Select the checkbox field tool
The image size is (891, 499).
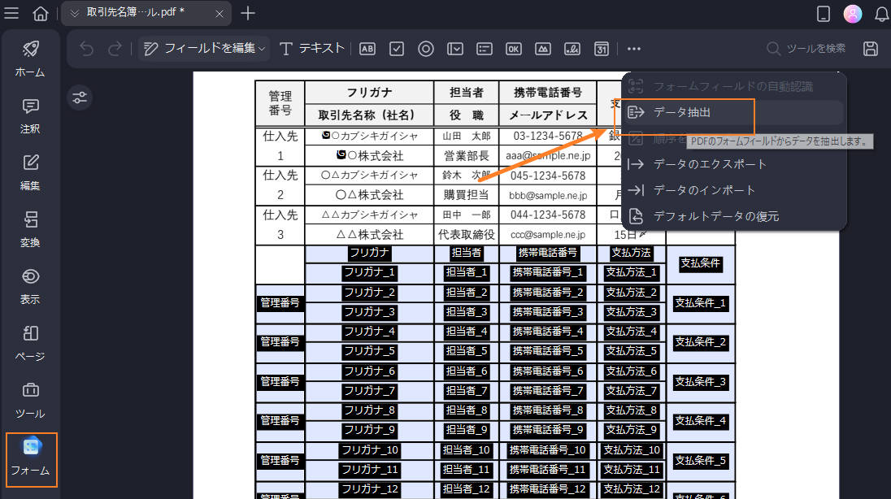point(396,49)
